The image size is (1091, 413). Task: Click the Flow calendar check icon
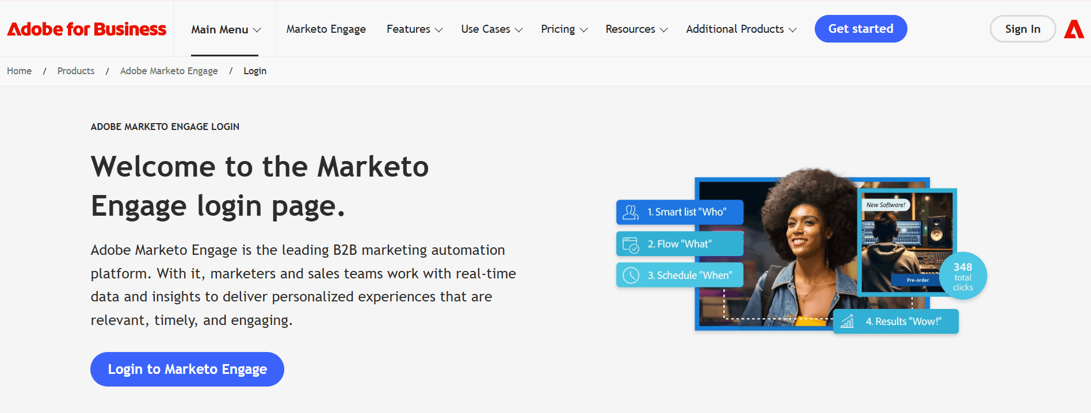tap(631, 244)
